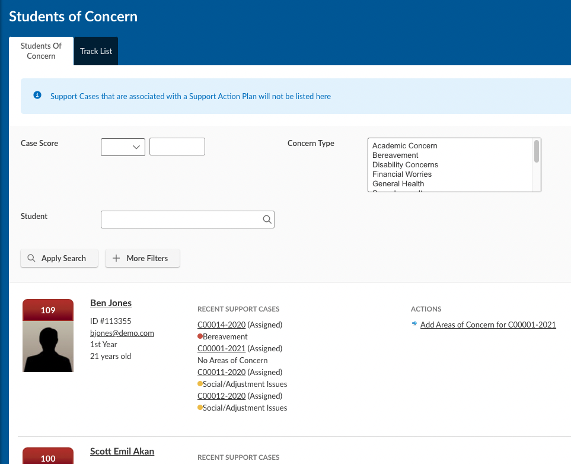Screen dimensions: 571x464
Task: Click Ben Jones's red score badge 109
Action: (x=48, y=310)
